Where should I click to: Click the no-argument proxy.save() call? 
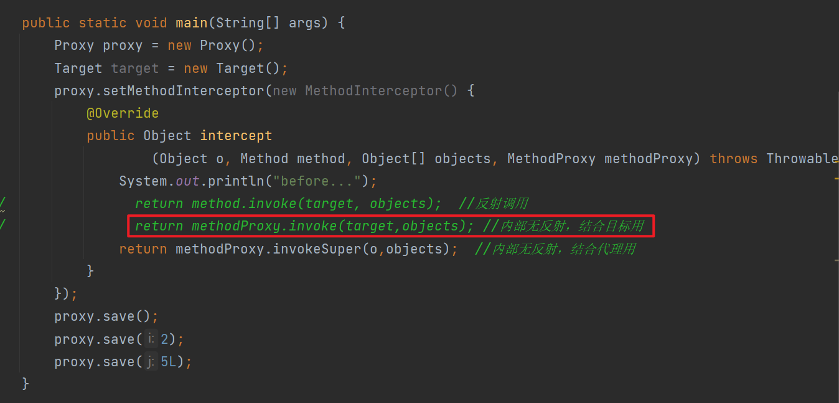pyautogui.click(x=103, y=316)
